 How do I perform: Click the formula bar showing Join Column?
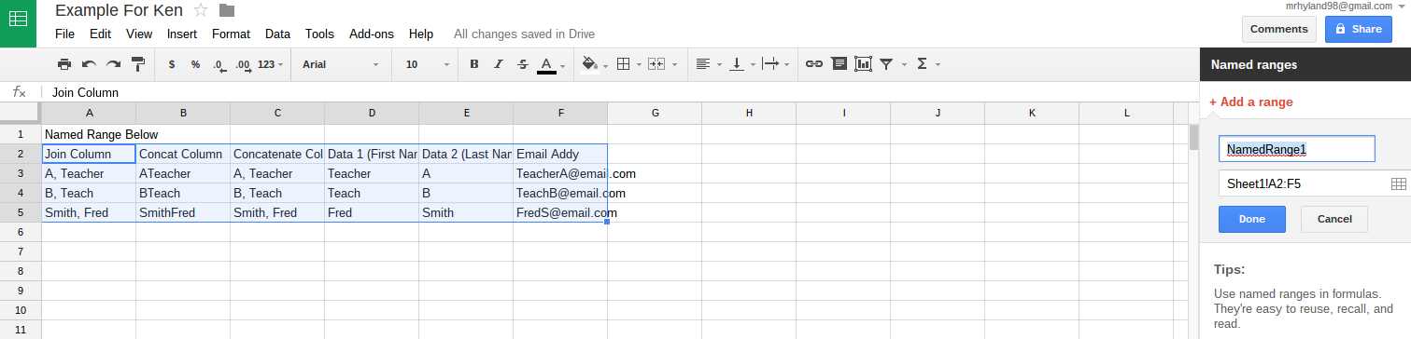[x=620, y=92]
